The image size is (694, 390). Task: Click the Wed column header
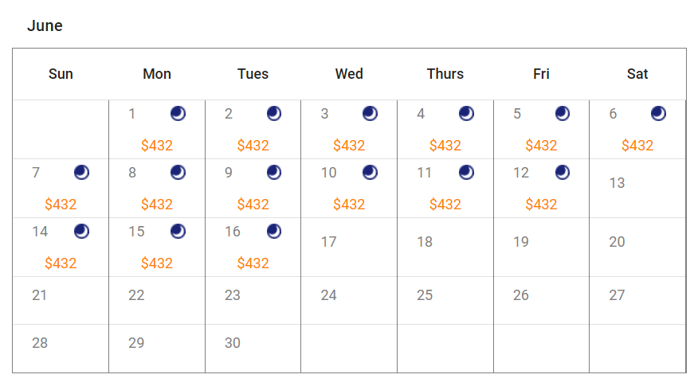tap(349, 74)
